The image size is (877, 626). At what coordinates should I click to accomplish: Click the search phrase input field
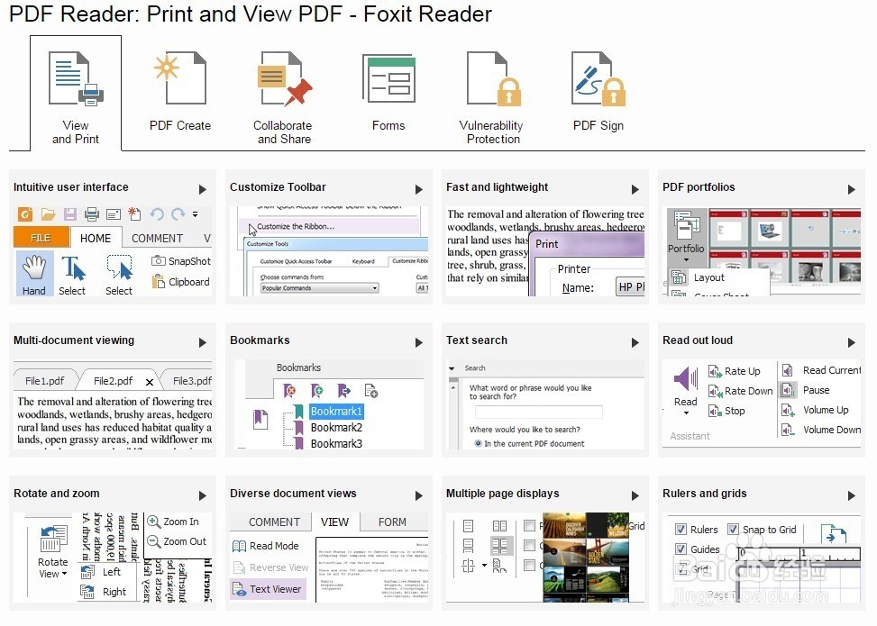pos(539,412)
